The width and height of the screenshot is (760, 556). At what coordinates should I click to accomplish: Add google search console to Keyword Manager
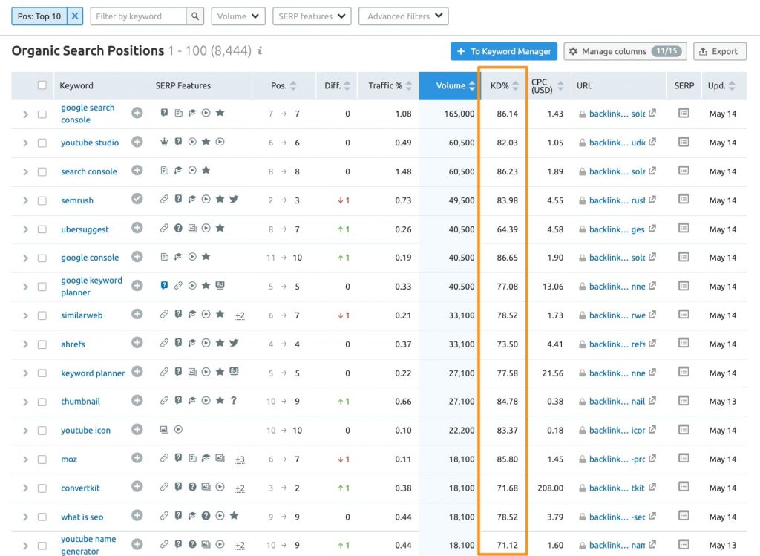pyautogui.click(x=137, y=114)
